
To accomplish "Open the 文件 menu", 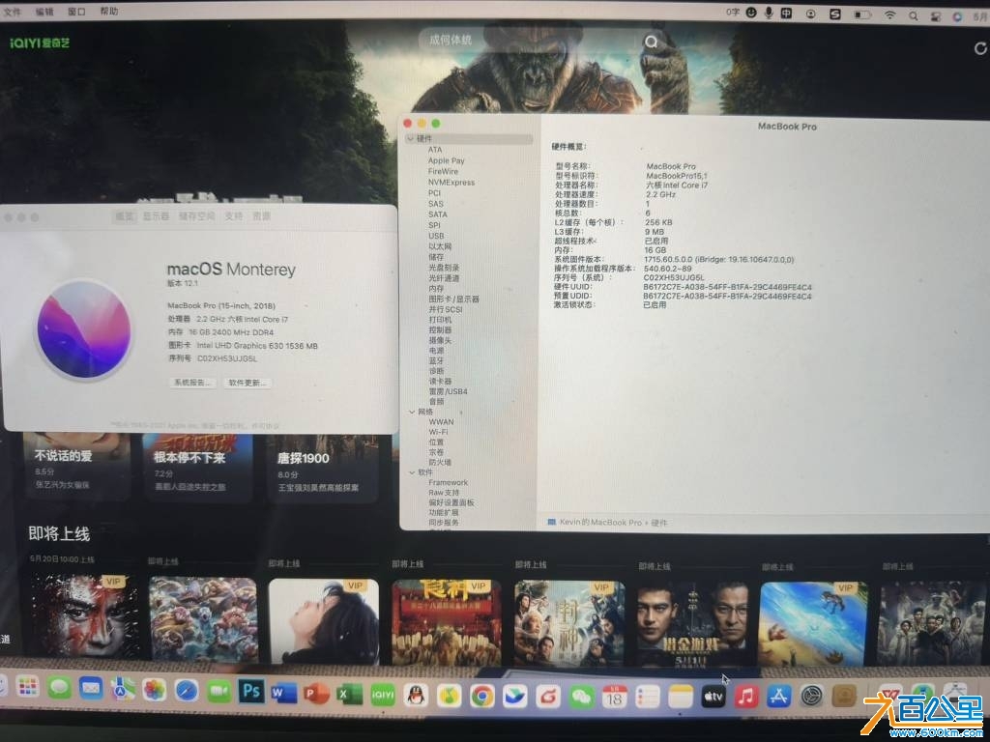I will tap(12, 12).
